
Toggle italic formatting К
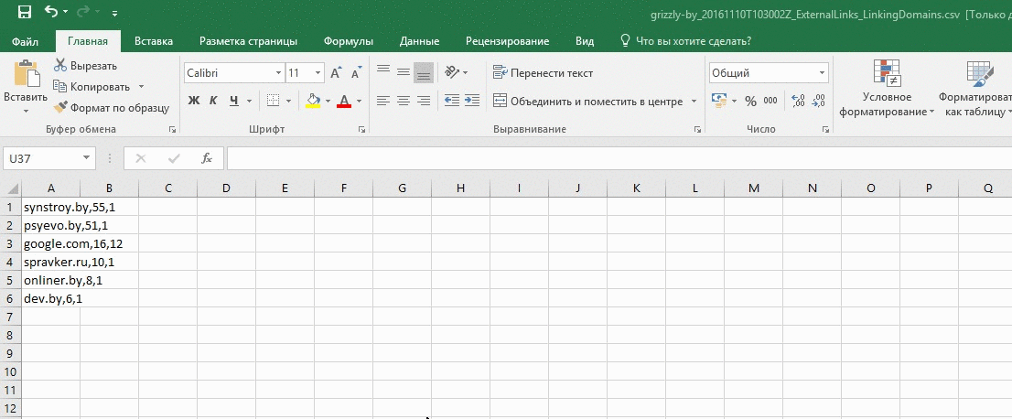(213, 101)
